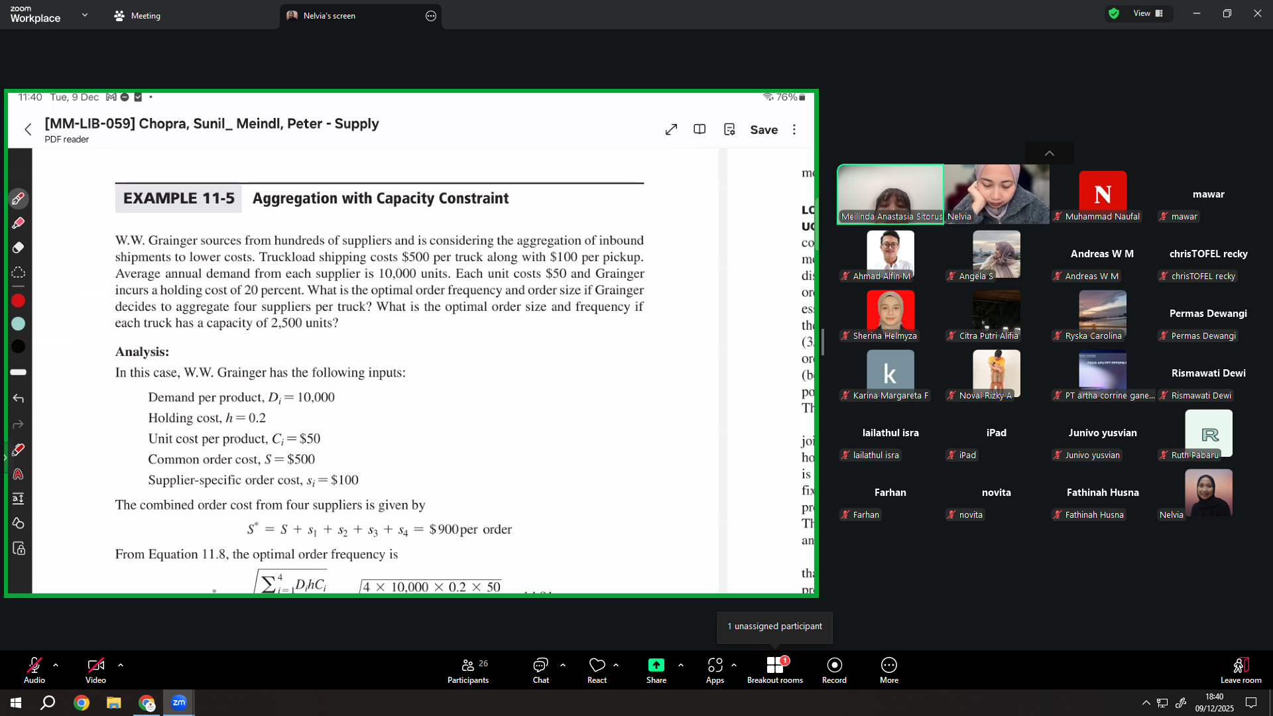Select Karina Margareta F participant tile
Viewport: 1273px width, 716px height.
coord(890,374)
